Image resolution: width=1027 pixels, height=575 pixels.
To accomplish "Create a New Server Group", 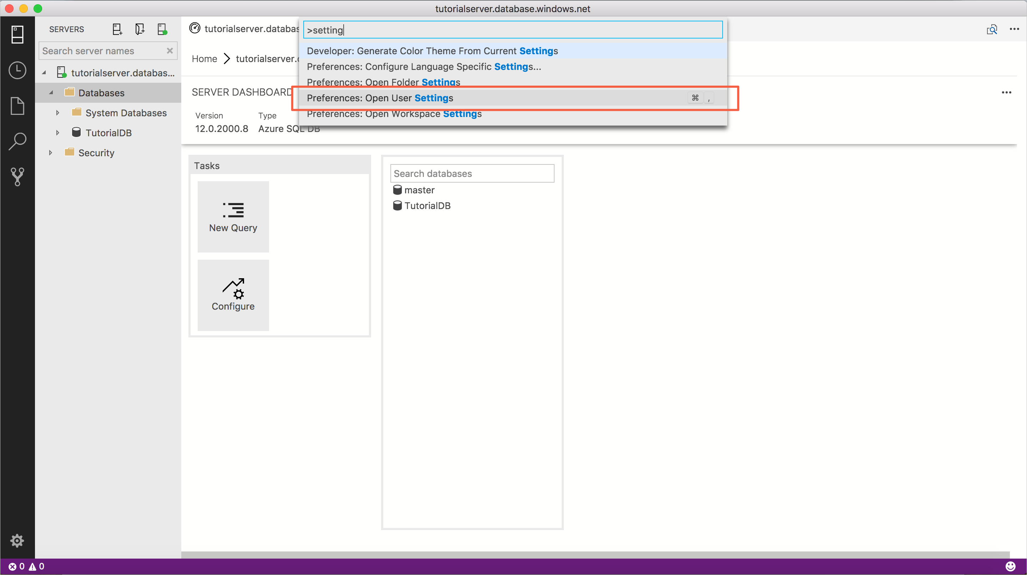I will [140, 29].
